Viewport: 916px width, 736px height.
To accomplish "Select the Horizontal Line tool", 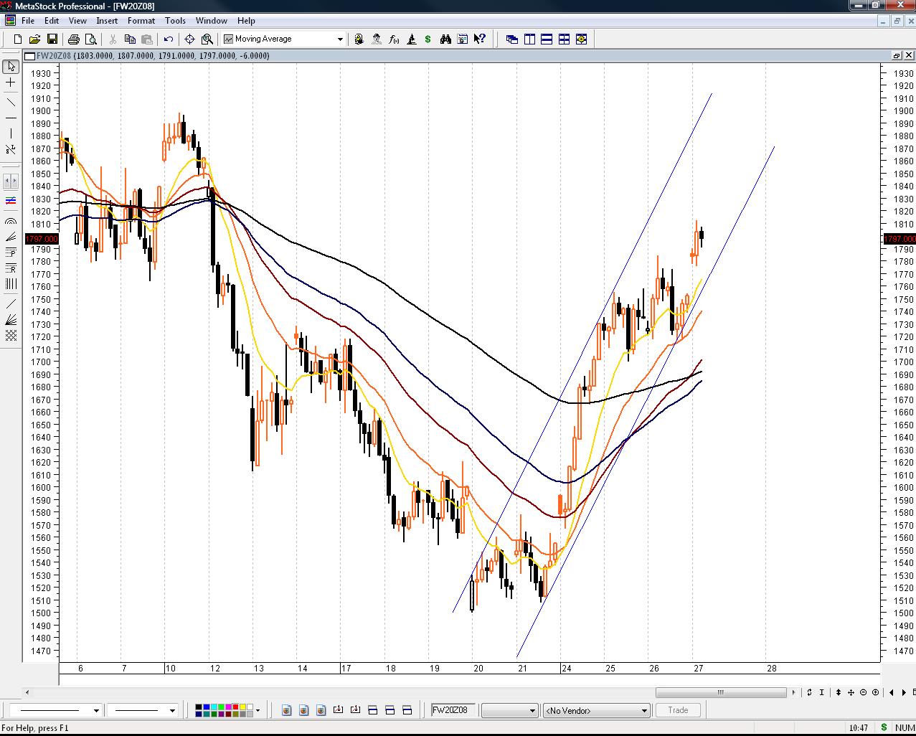I will click(11, 117).
